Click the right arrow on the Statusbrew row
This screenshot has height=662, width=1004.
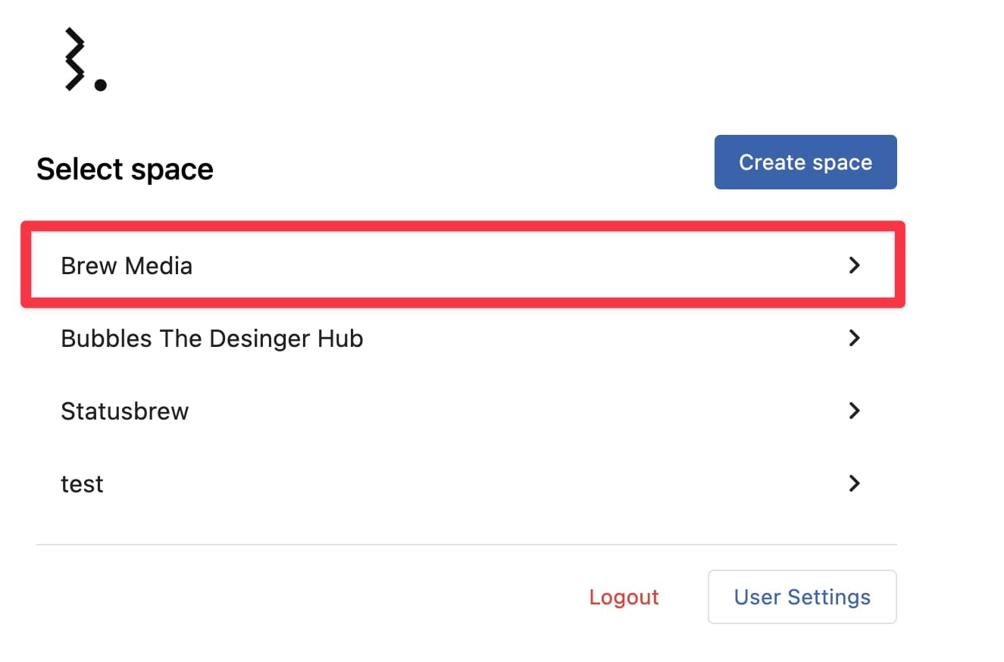[854, 411]
